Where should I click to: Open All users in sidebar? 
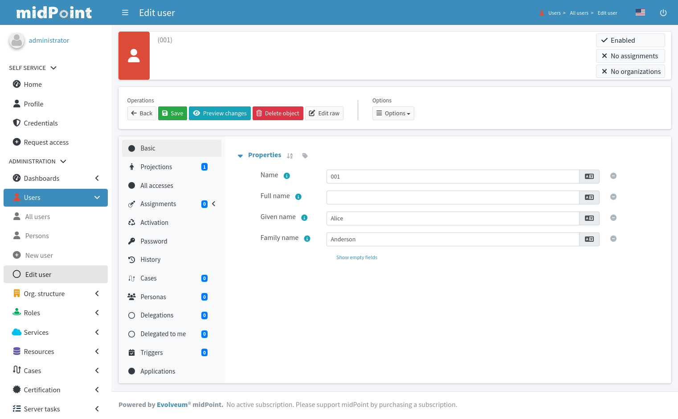point(37,217)
